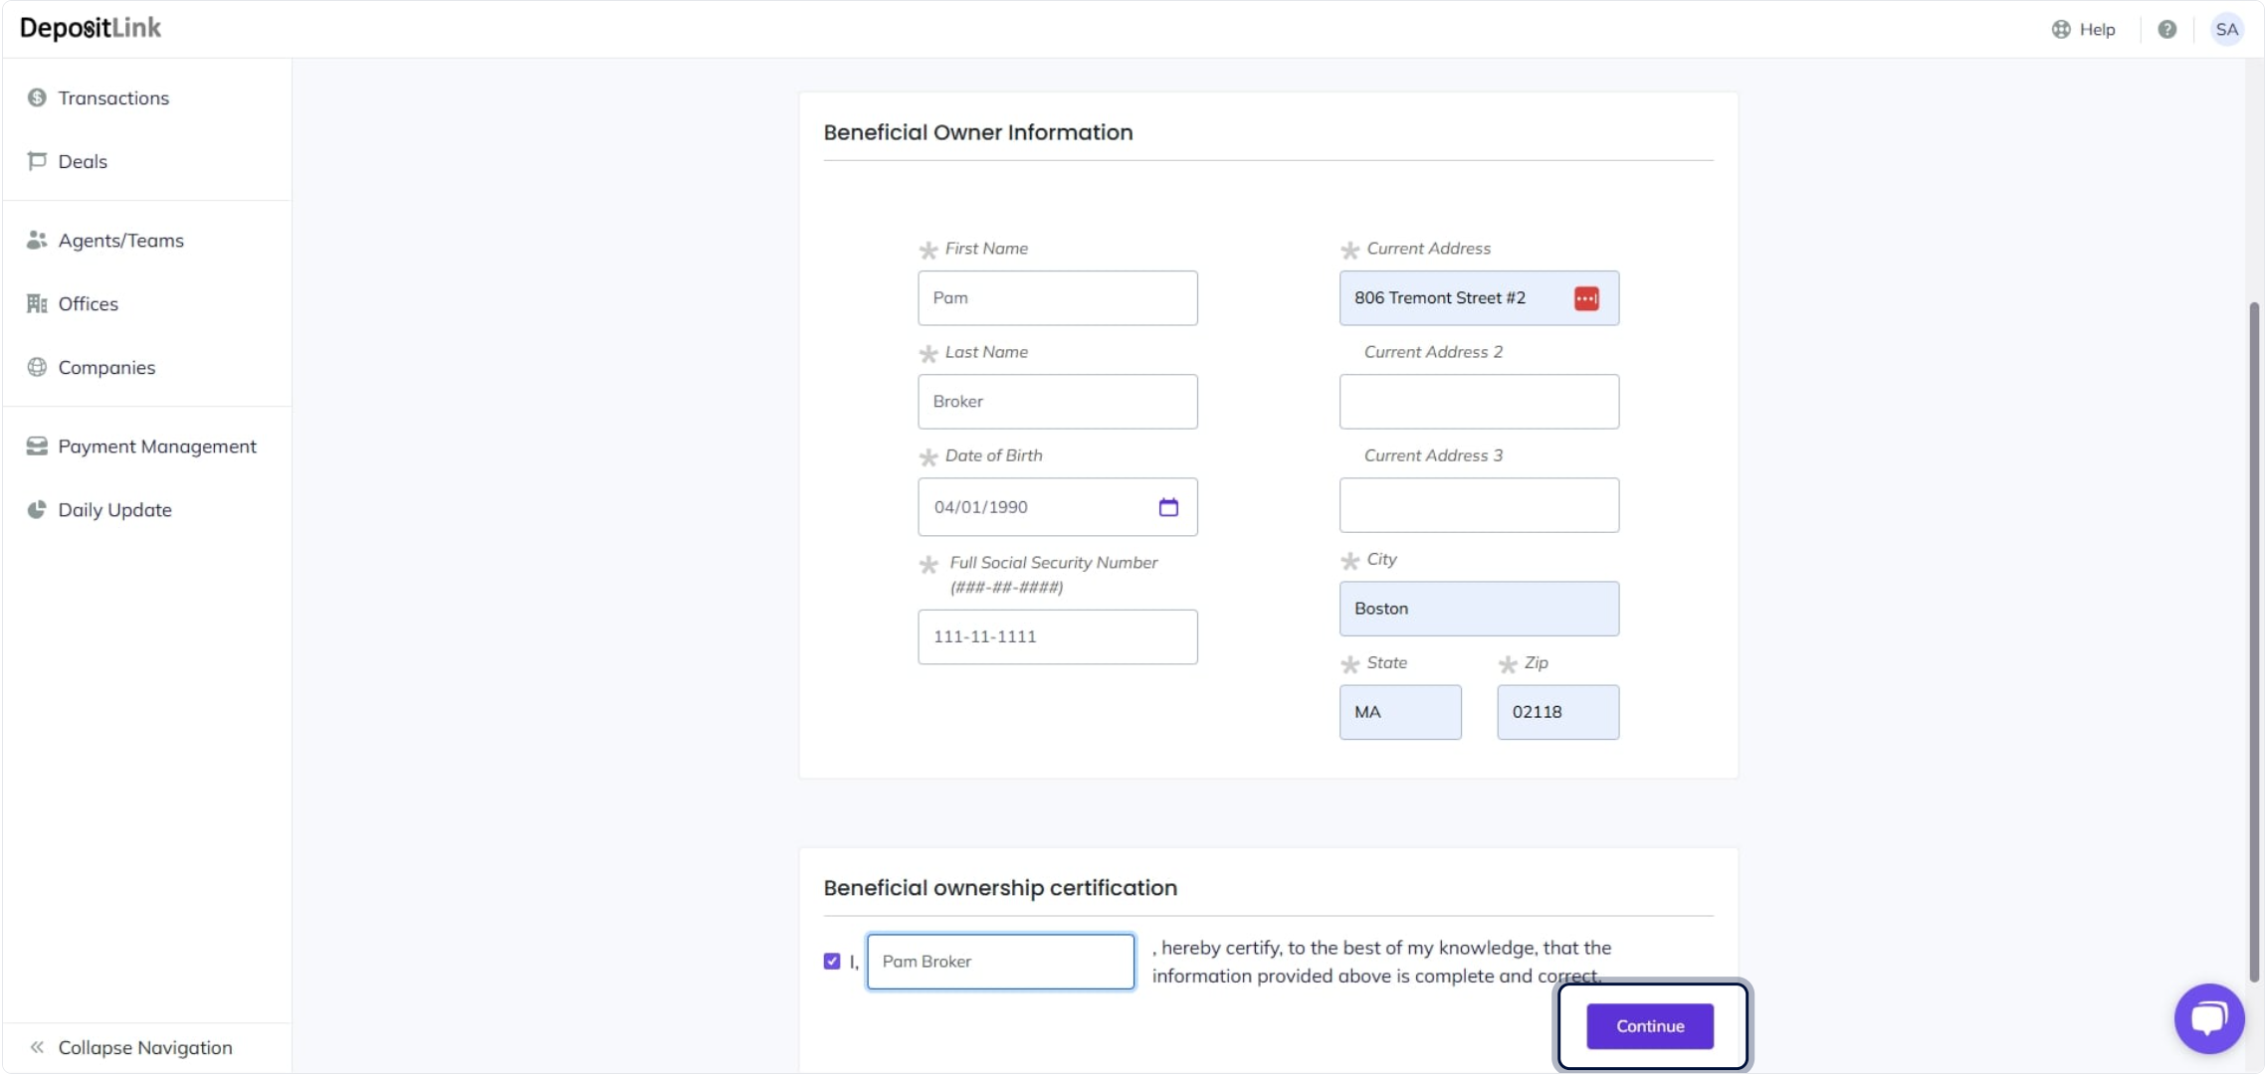Click the Deals flag icon
The width and height of the screenshot is (2267, 1074).
pos(37,161)
